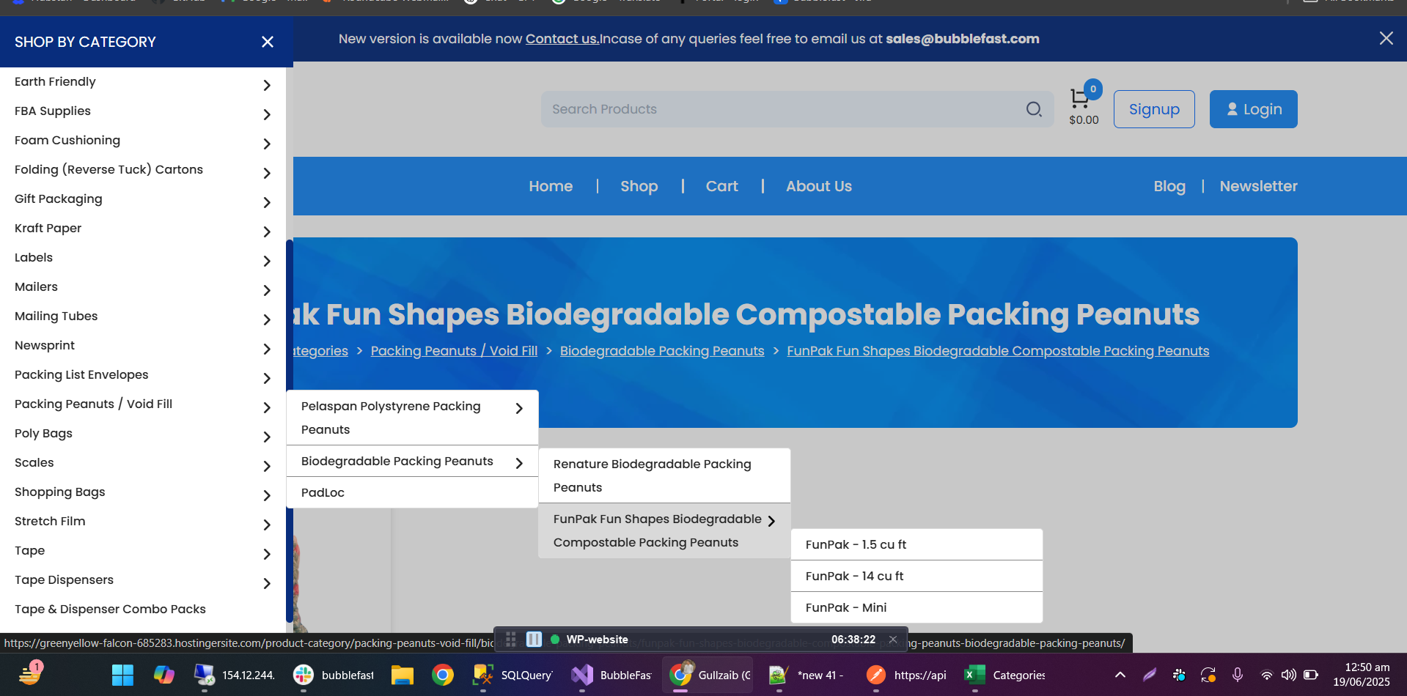Expand the Stretch Film category

(267, 525)
